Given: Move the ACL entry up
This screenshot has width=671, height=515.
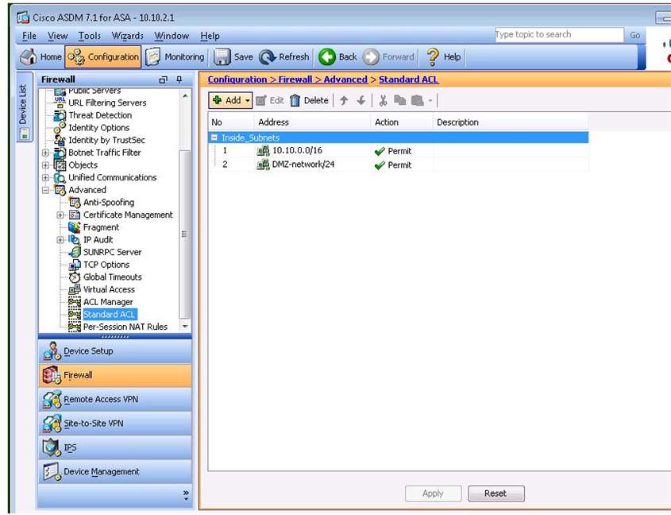Looking at the screenshot, I should click(344, 101).
